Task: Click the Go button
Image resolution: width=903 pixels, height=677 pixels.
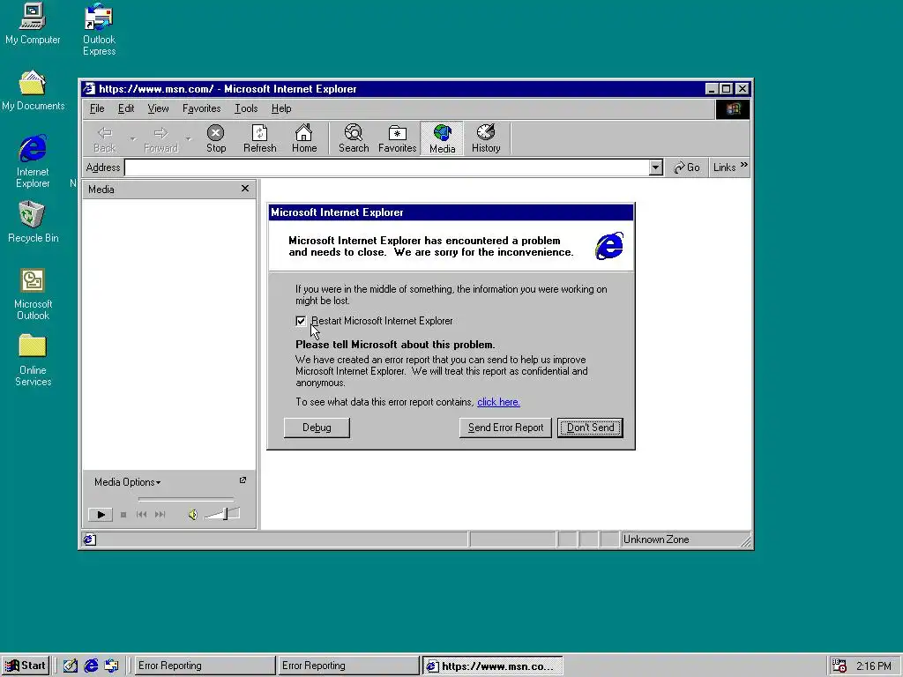Action: 686,167
